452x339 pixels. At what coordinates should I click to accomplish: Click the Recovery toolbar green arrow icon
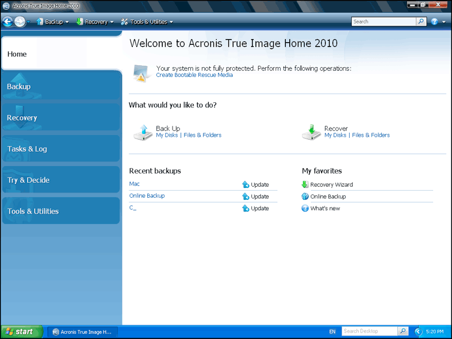click(79, 22)
